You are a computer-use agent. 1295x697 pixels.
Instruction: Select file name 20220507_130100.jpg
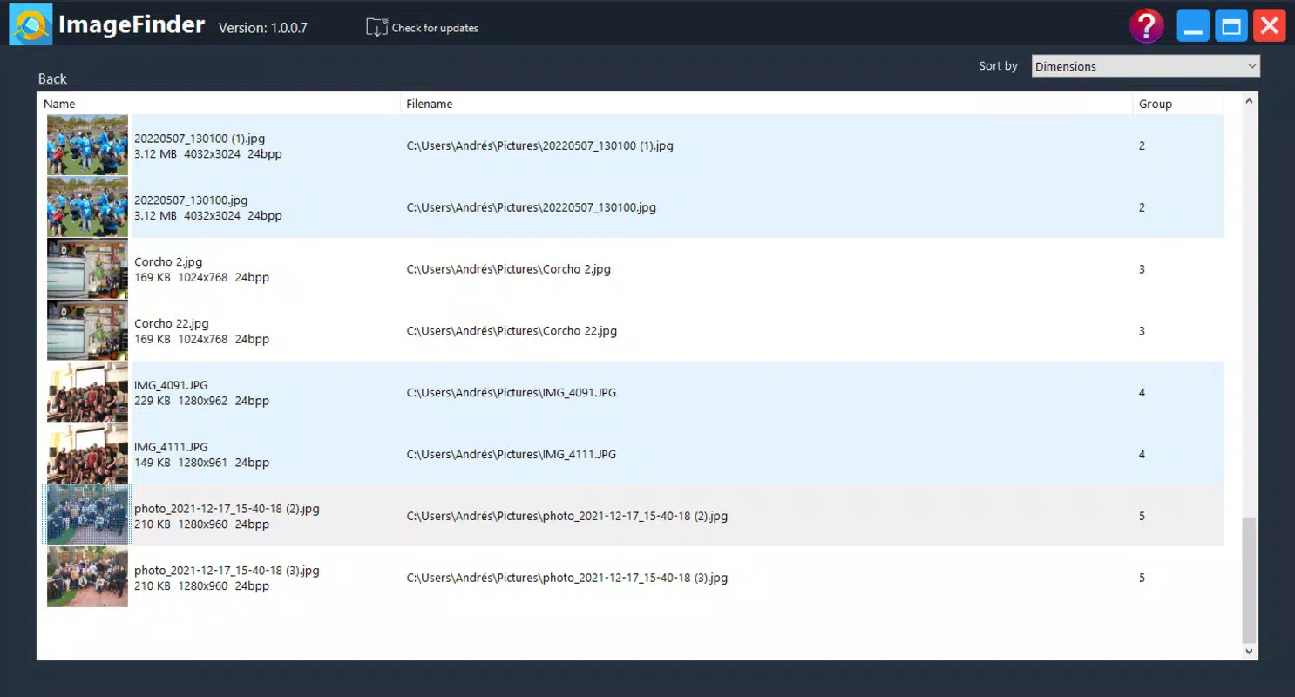(x=191, y=200)
